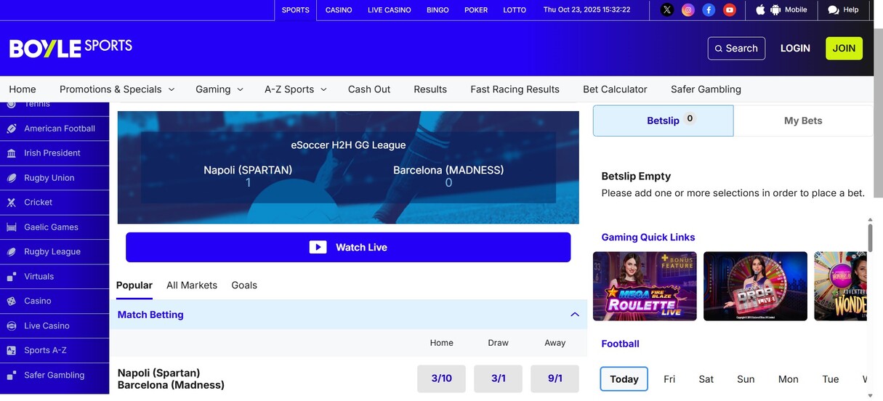Switch to the All Markets tab
Image resolution: width=883 pixels, height=401 pixels.
pos(192,285)
